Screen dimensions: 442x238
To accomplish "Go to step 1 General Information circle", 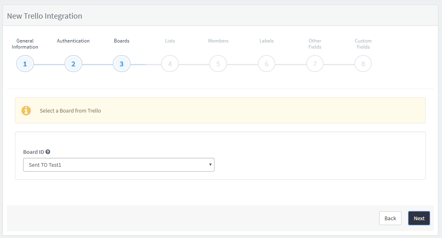I will [25, 64].
